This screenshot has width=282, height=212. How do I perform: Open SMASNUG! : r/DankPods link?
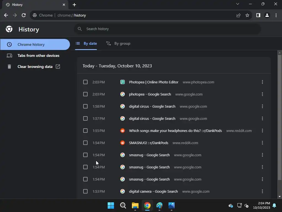(148, 143)
